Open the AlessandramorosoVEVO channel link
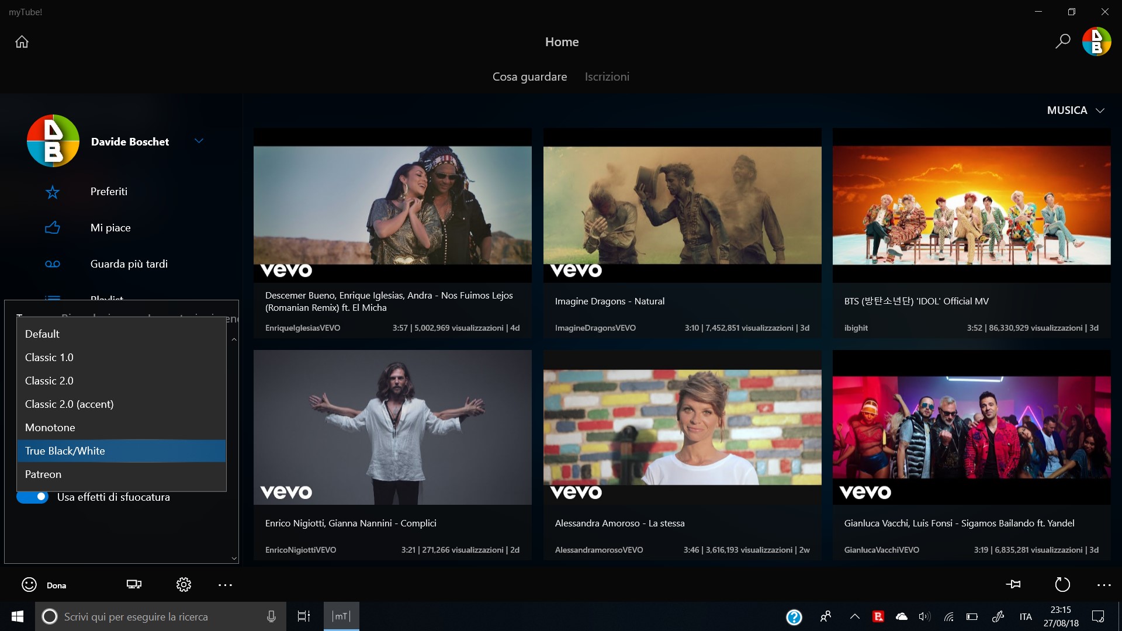Image resolution: width=1122 pixels, height=631 pixels. (598, 550)
